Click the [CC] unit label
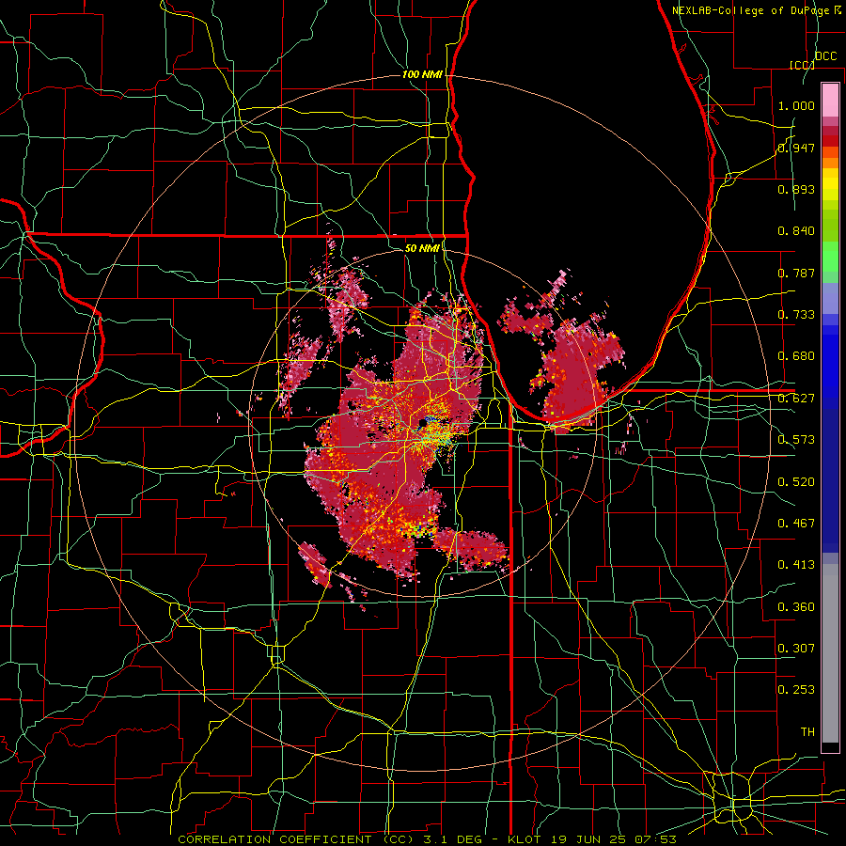This screenshot has width=846, height=846. coord(802,65)
